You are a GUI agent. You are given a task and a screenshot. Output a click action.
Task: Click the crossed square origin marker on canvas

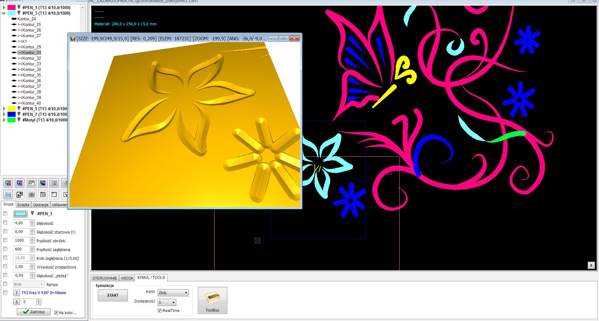[257, 240]
